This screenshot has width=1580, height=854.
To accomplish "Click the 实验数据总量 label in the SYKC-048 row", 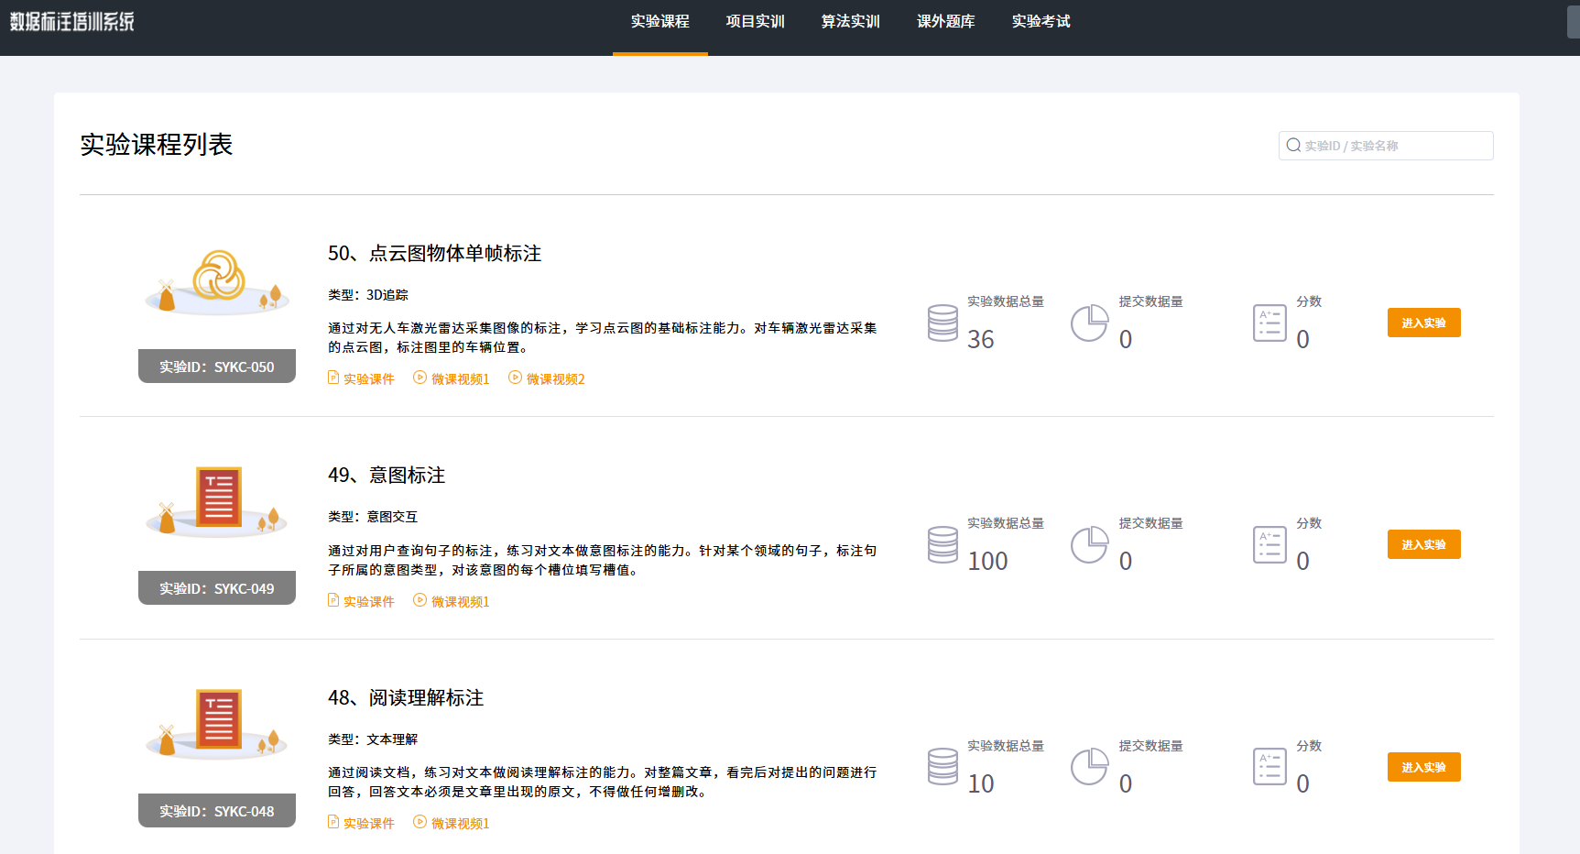I will (x=1006, y=746).
